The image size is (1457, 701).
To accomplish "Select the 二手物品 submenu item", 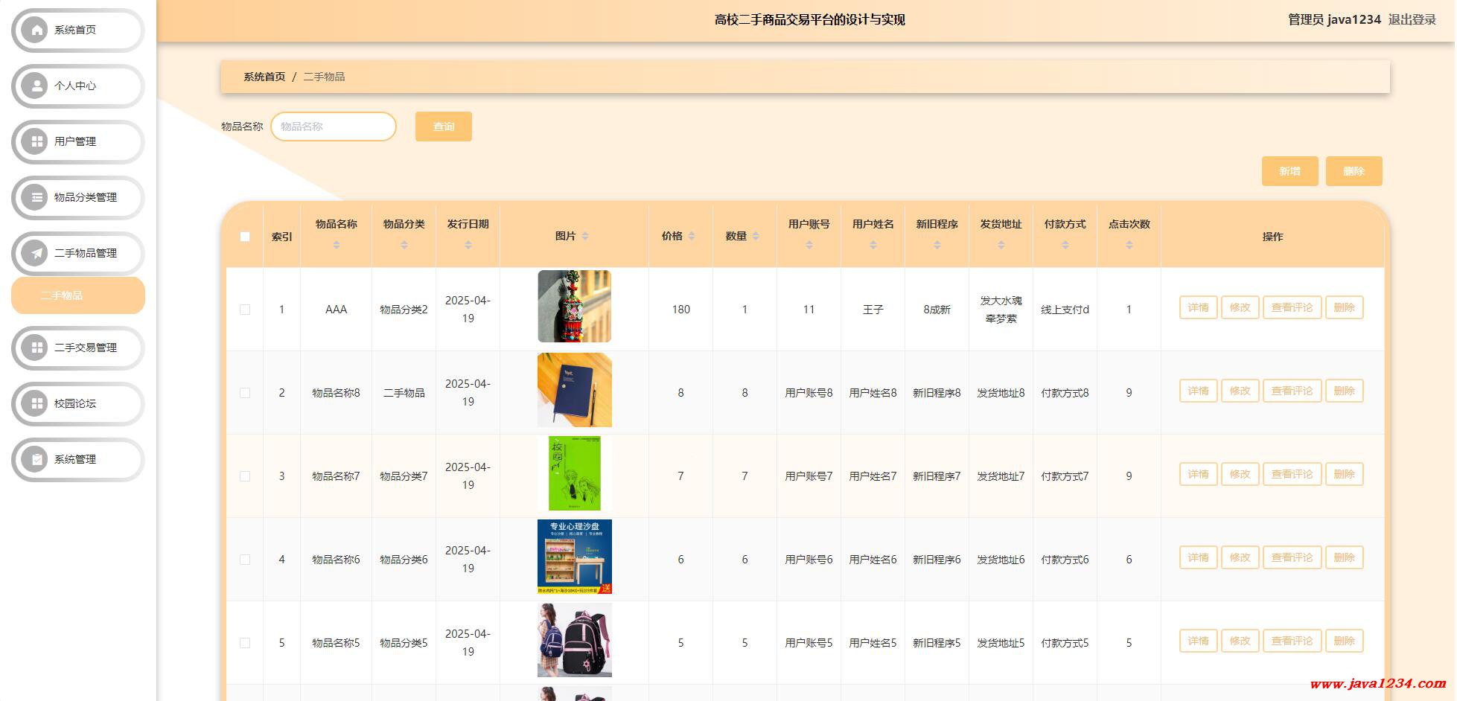I will click(x=78, y=295).
